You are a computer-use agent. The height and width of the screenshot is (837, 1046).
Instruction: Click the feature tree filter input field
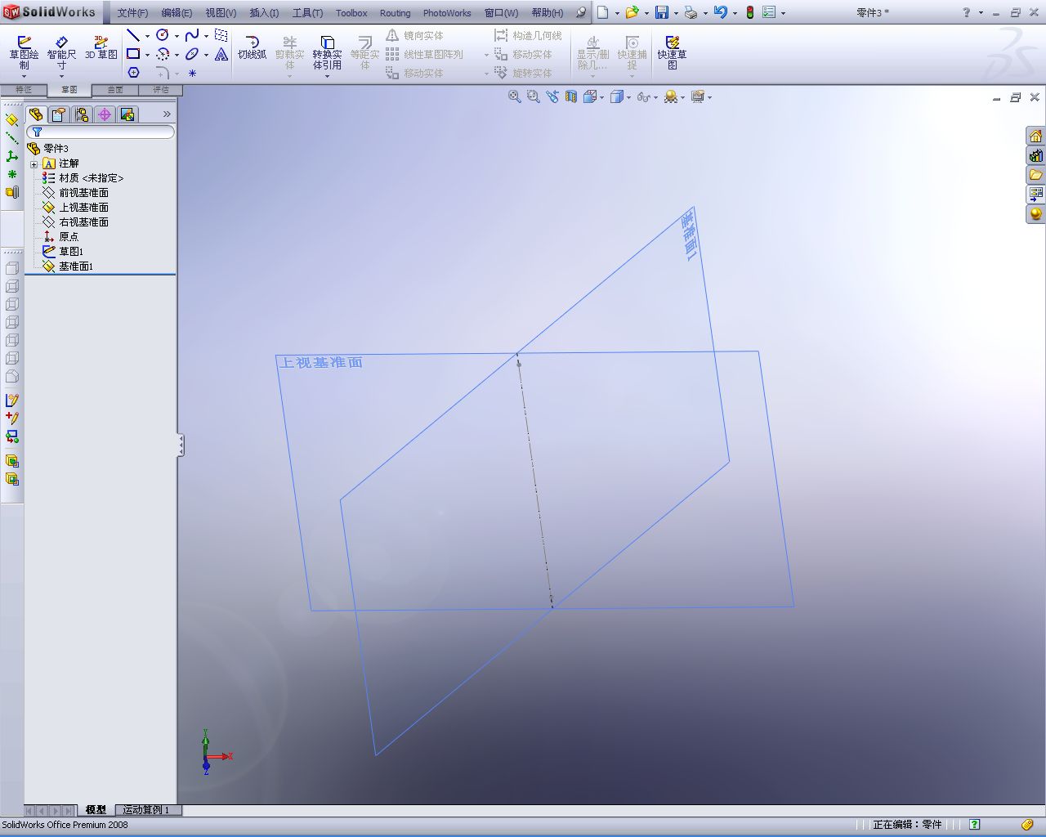click(101, 132)
